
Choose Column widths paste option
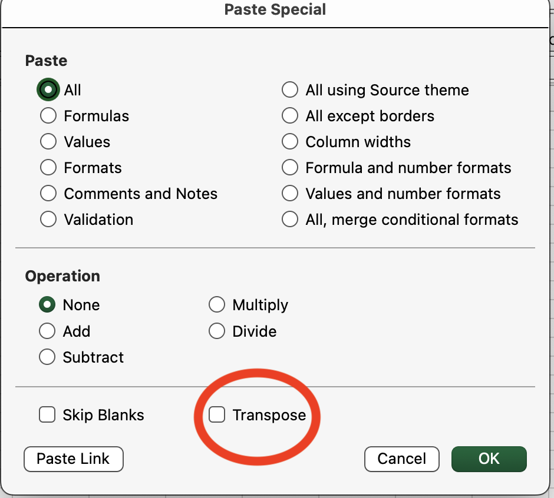290,141
